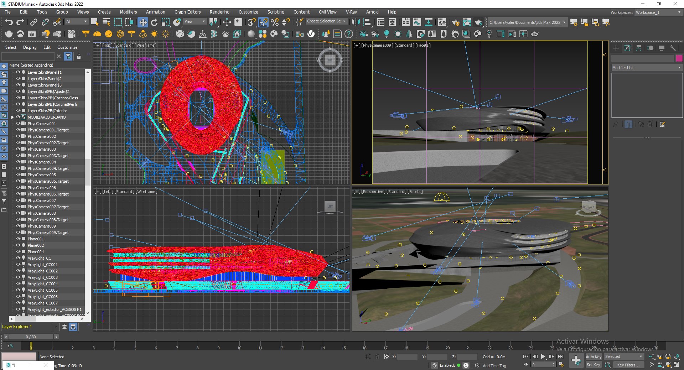The height and width of the screenshot is (370, 684).
Task: Activate the Select and Move tool
Action: 142,22
